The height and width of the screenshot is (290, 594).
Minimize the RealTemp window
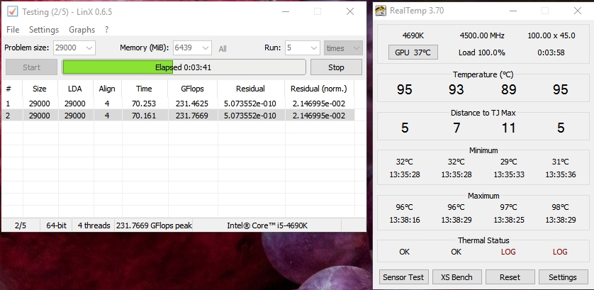click(513, 11)
